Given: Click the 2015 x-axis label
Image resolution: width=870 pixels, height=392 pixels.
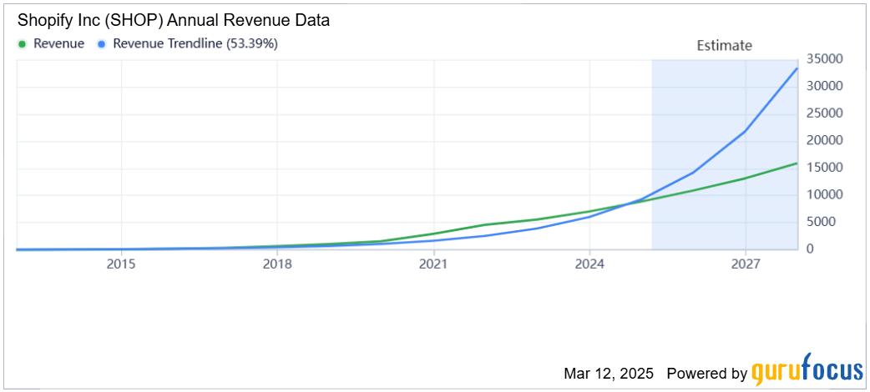Looking at the screenshot, I should tap(121, 264).
